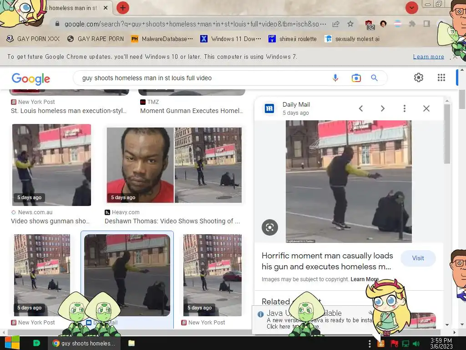Click the preview panel vertical scrollbar

(447, 134)
